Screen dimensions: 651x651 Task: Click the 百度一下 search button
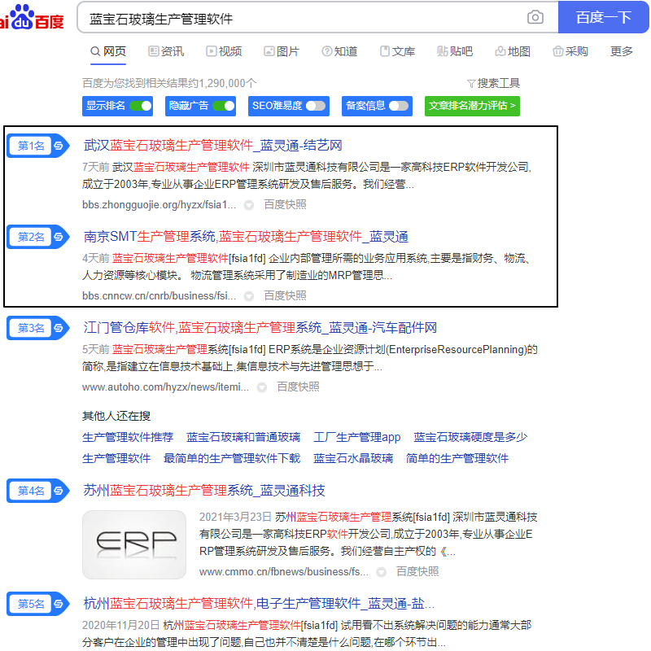[603, 17]
